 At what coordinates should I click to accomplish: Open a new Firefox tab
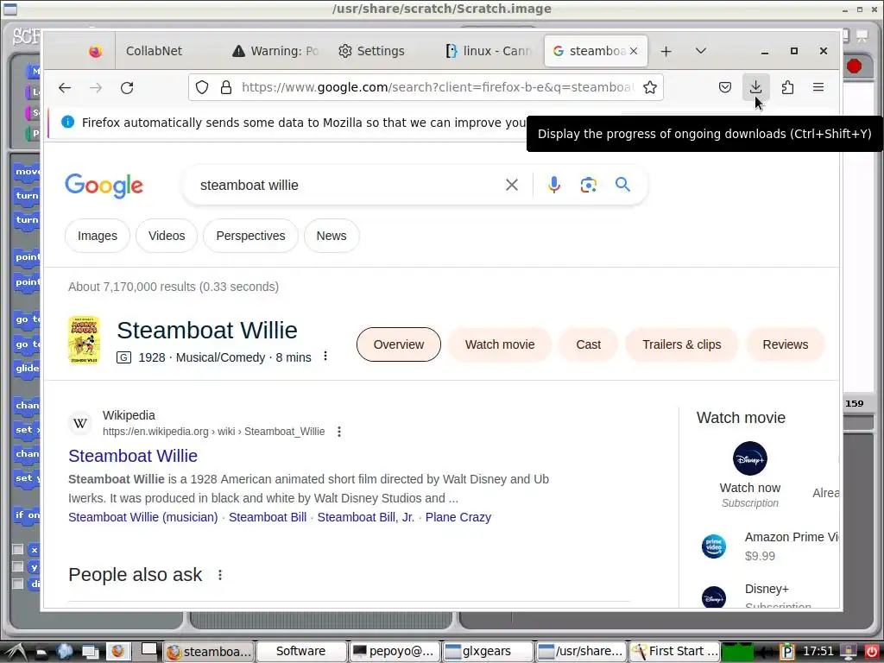(x=666, y=51)
